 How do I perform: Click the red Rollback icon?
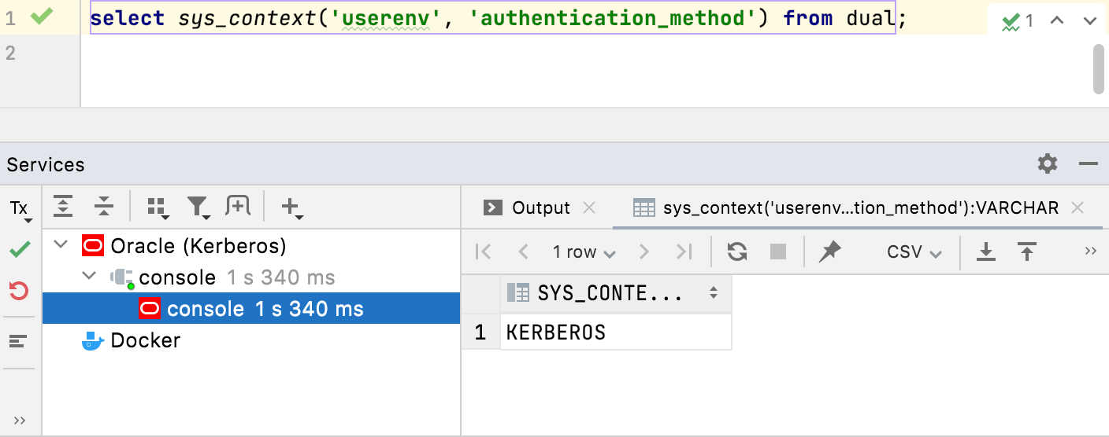tap(20, 292)
